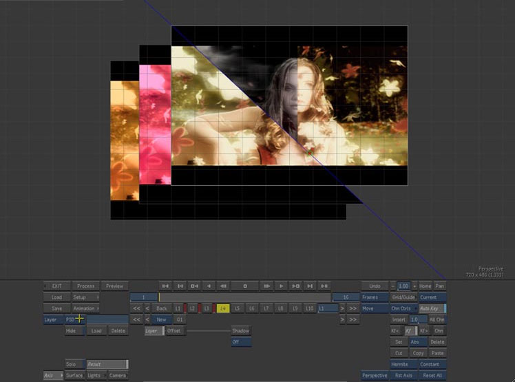Viewport: 515px width, 382px height.
Task: Open the Move mode dropdown
Action: 375,308
